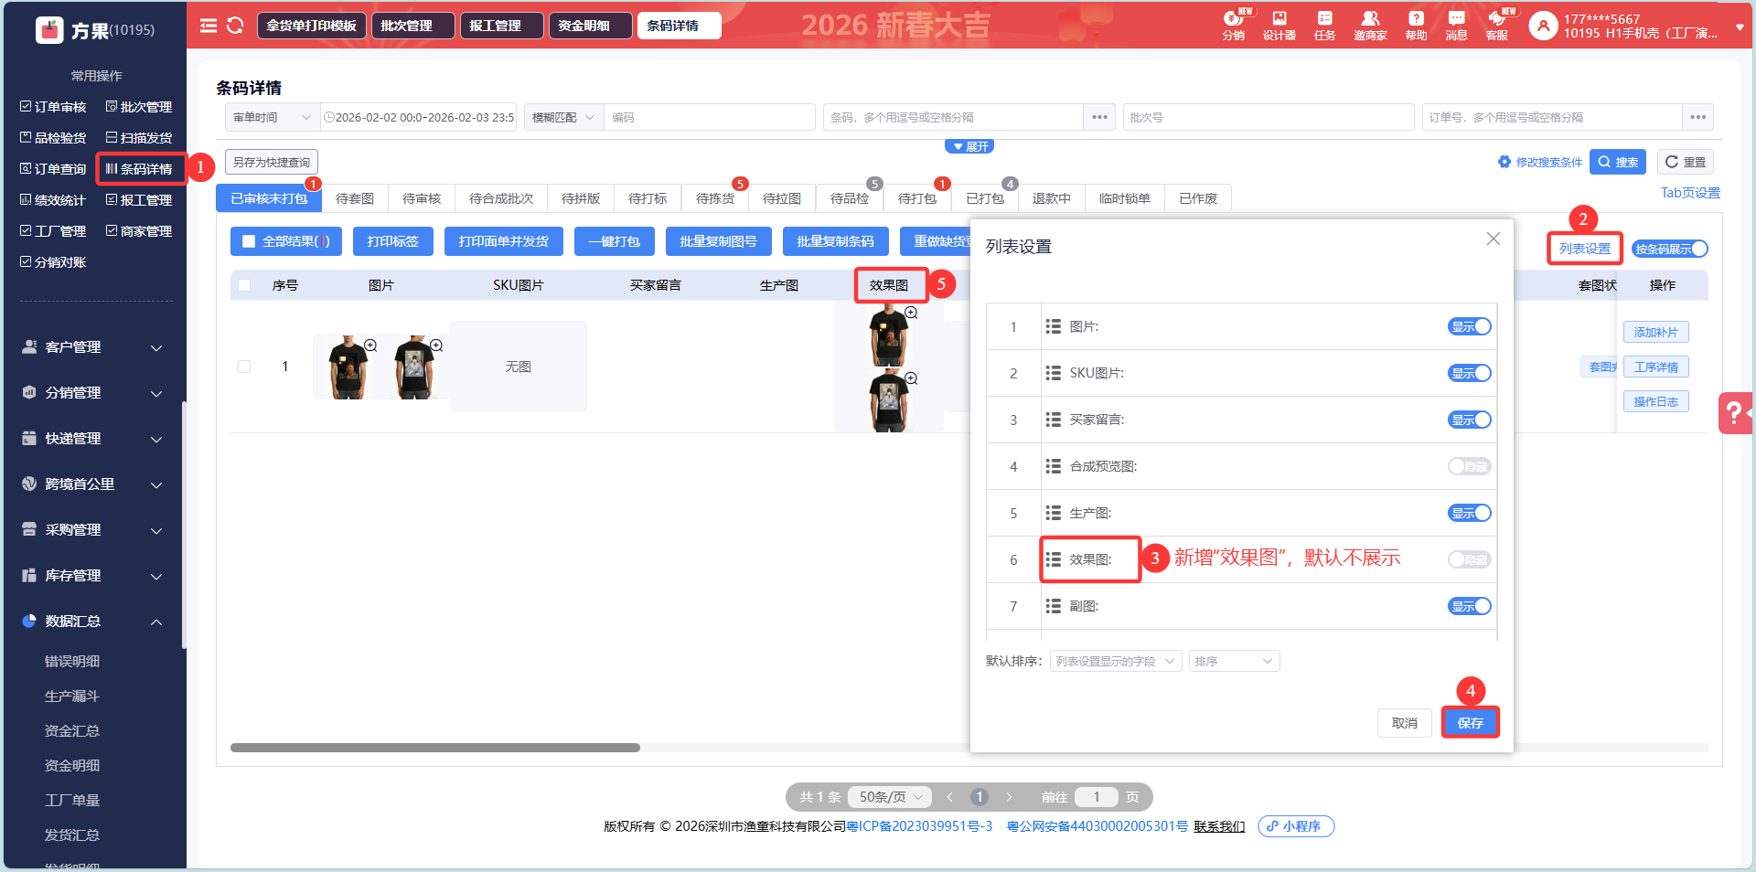Collapse the sidebar with the hamburger icon
Image resolution: width=1756 pixels, height=872 pixels.
(x=209, y=26)
